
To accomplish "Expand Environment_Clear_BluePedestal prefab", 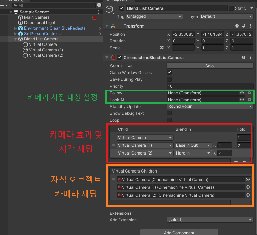I will click(x=16, y=28).
